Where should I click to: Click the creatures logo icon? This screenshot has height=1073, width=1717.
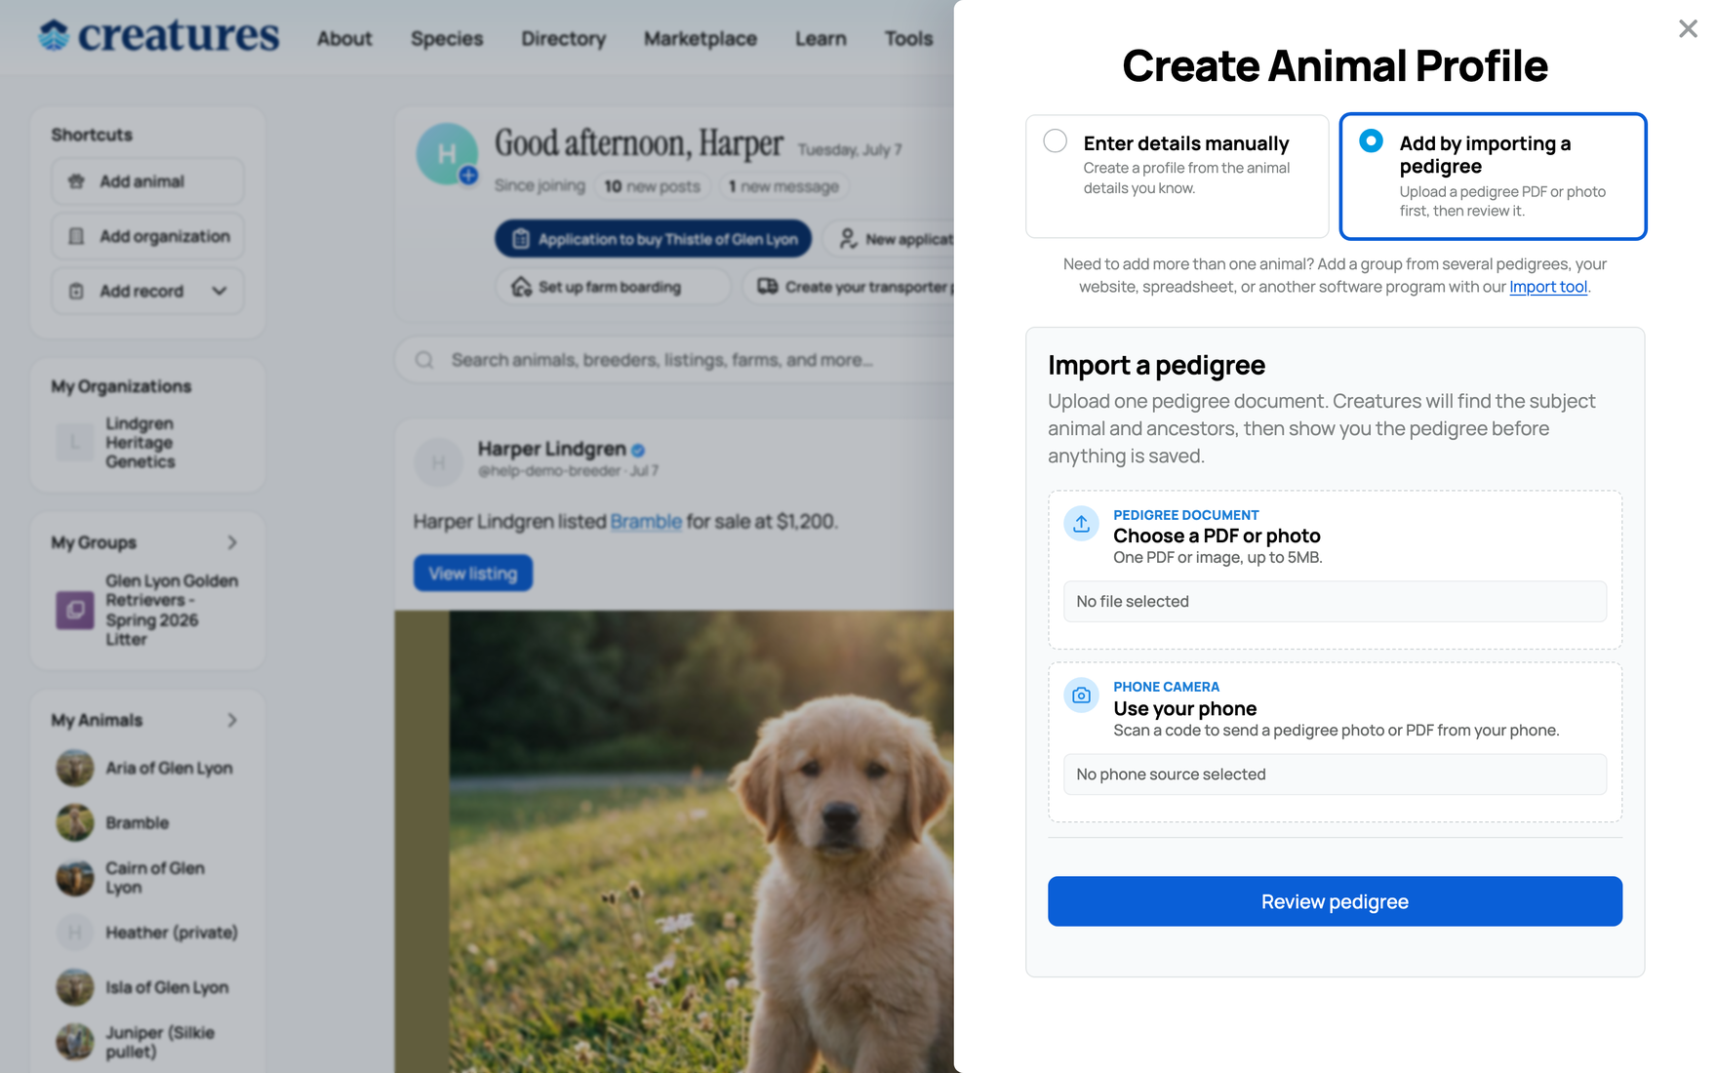pos(54,35)
